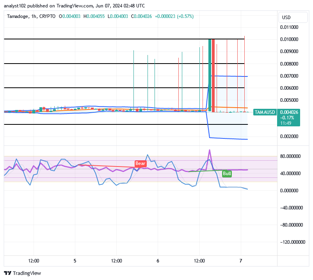Click the date label 7 on time axis
The width and height of the screenshot is (313, 280).
click(241, 261)
